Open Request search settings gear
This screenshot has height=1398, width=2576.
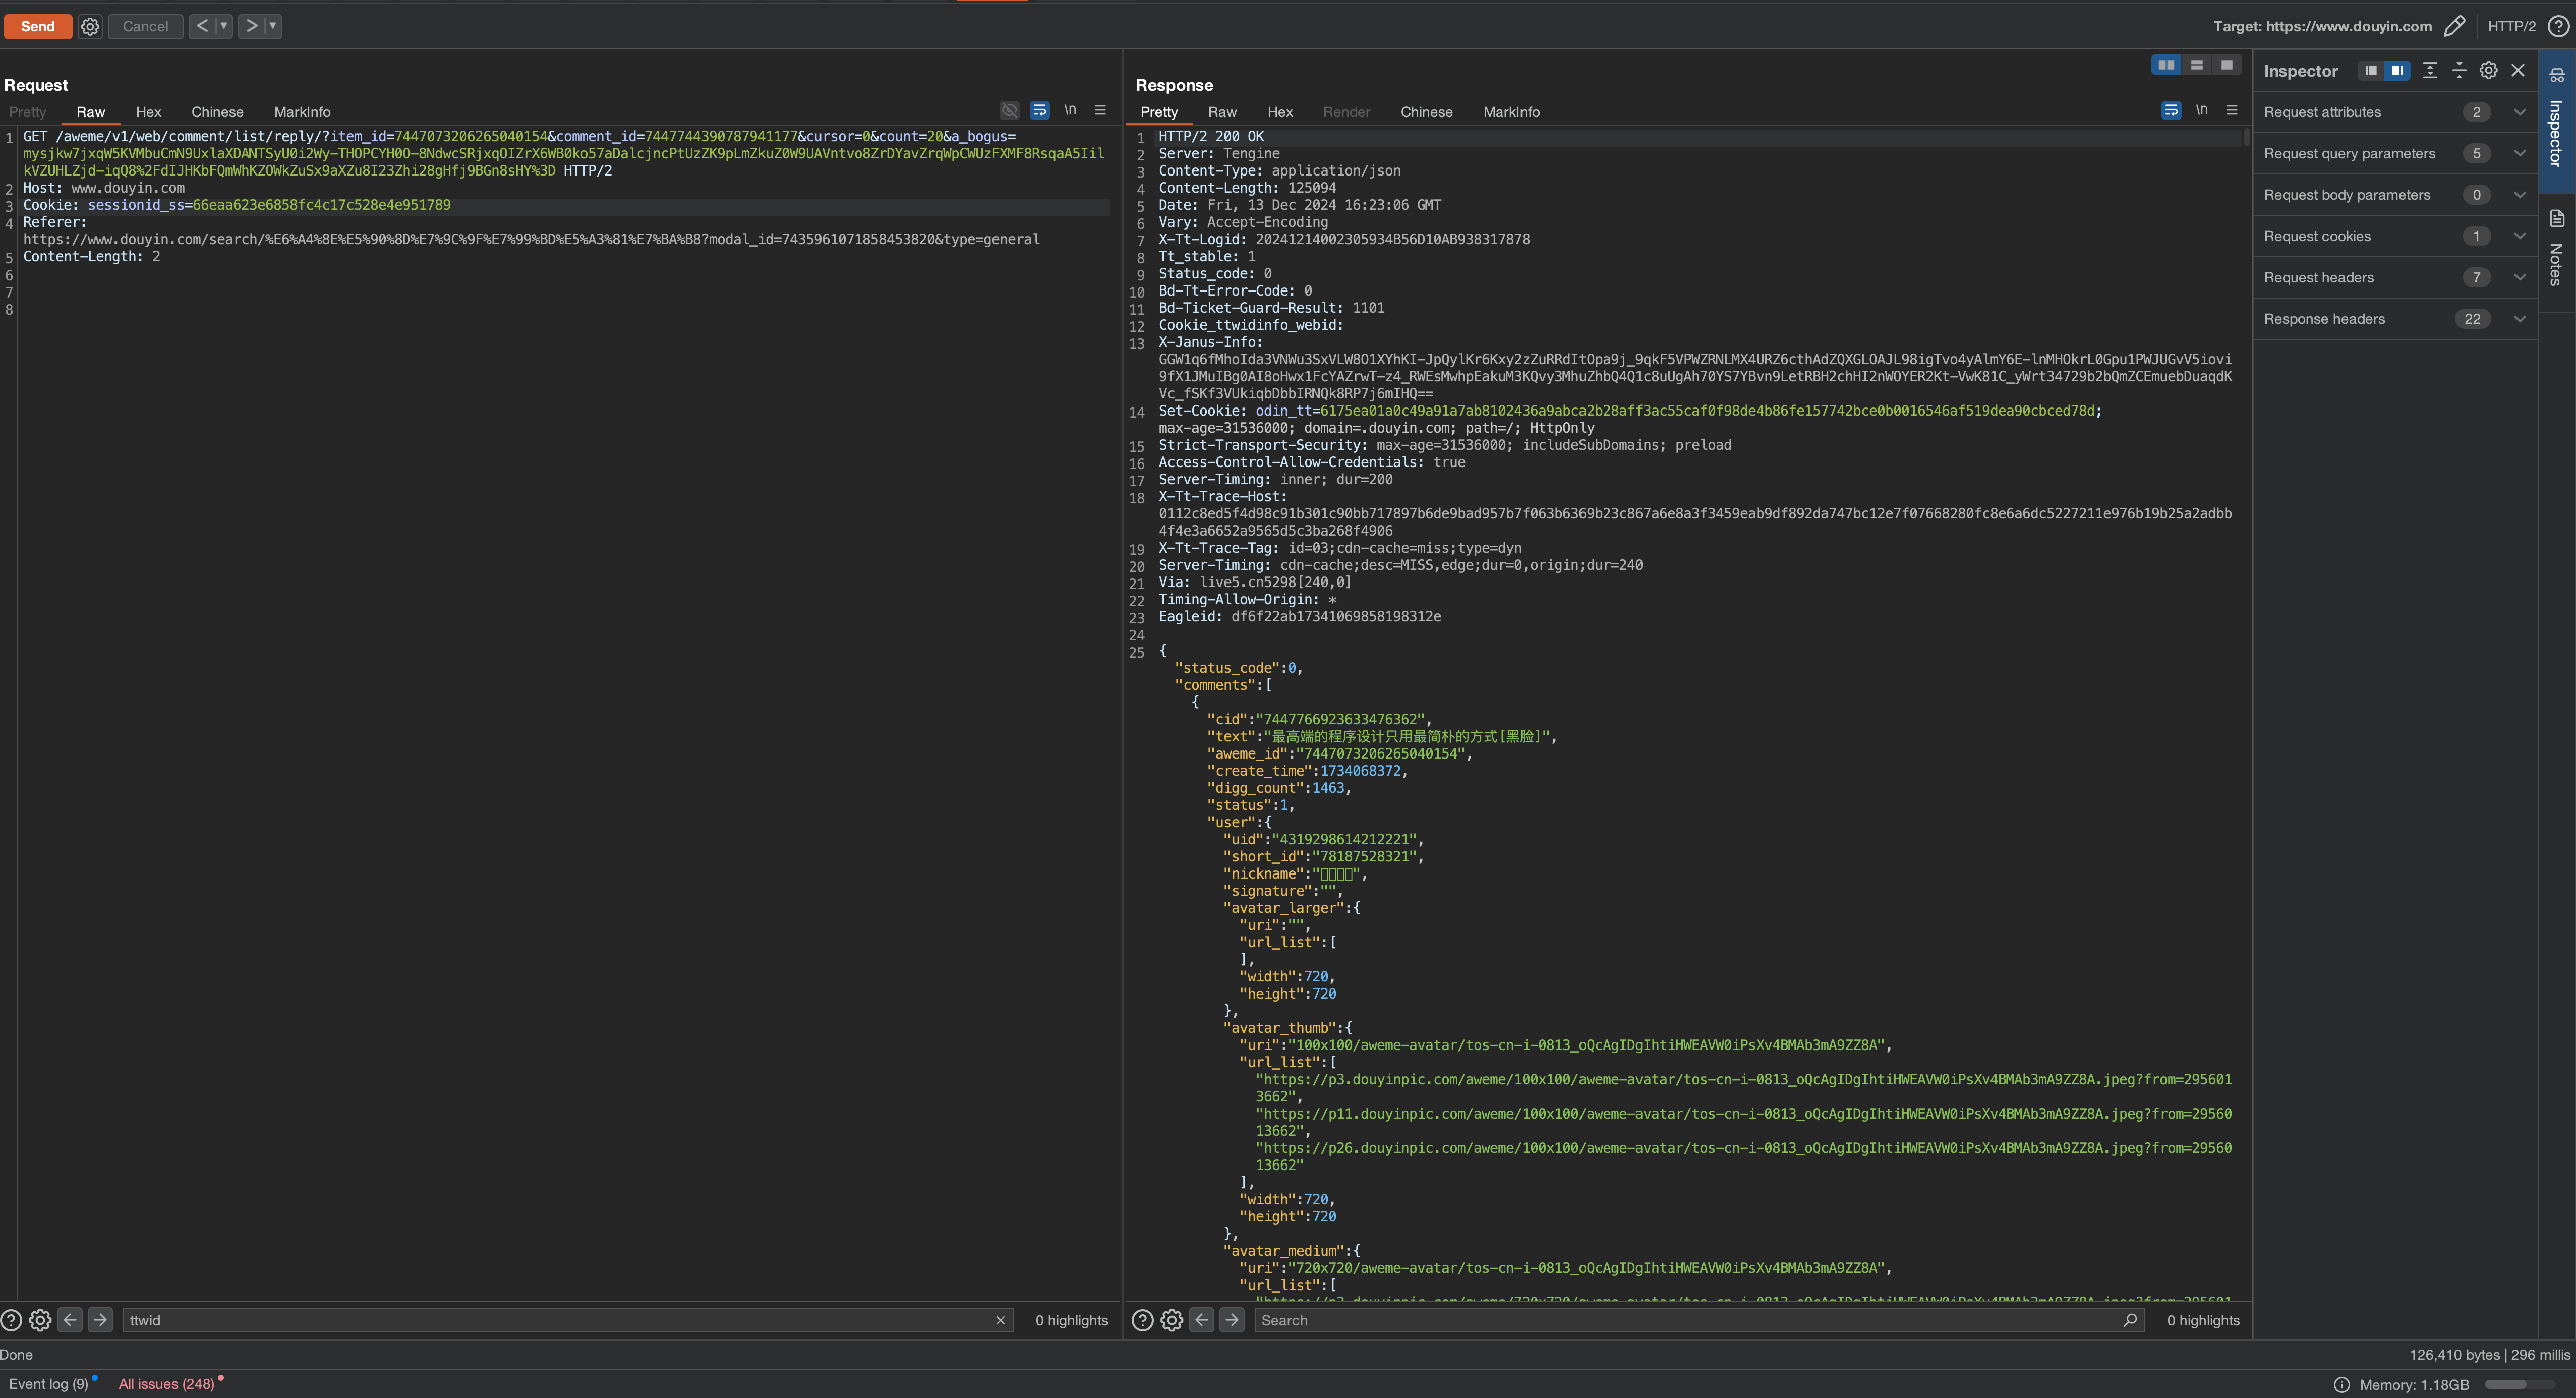pos(40,1320)
